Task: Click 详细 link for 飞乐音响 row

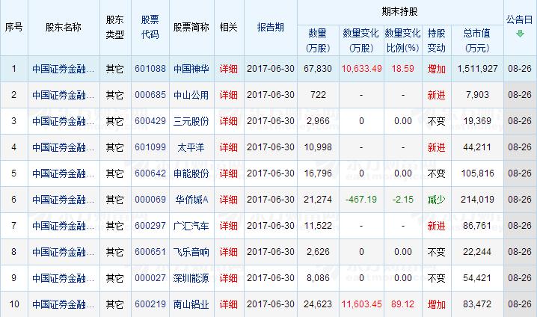Action: pos(228,252)
